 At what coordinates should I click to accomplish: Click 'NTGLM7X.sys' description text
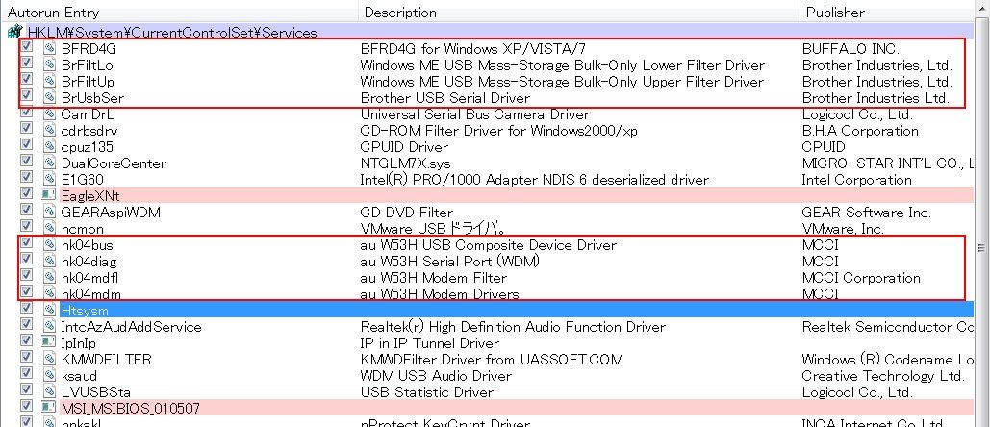(406, 163)
